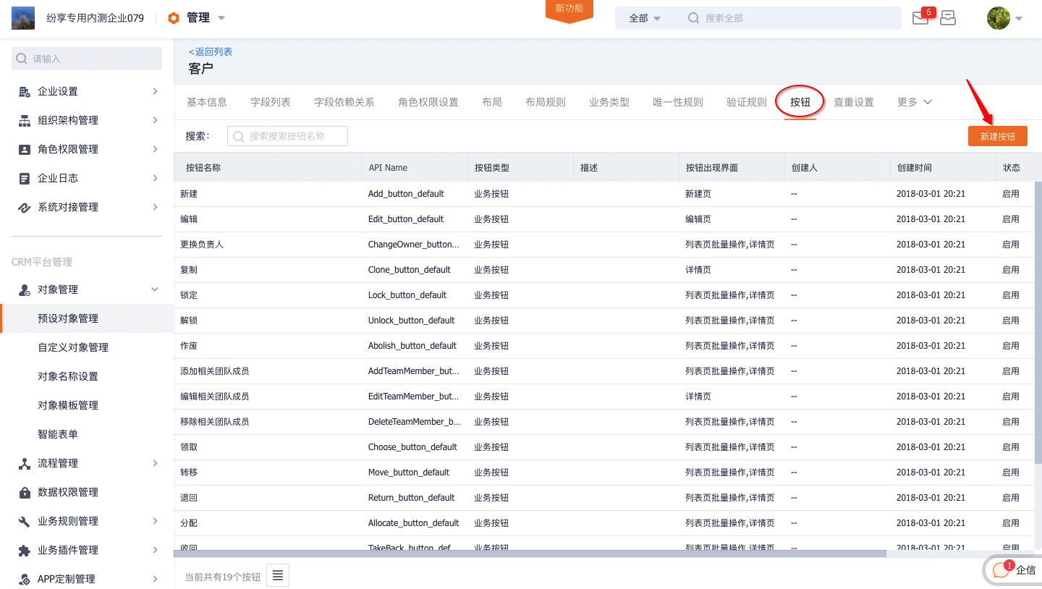Viewport: 1042px width, 589px height.
Task: Focus the 搜索按钮名称 search field
Action: click(287, 136)
